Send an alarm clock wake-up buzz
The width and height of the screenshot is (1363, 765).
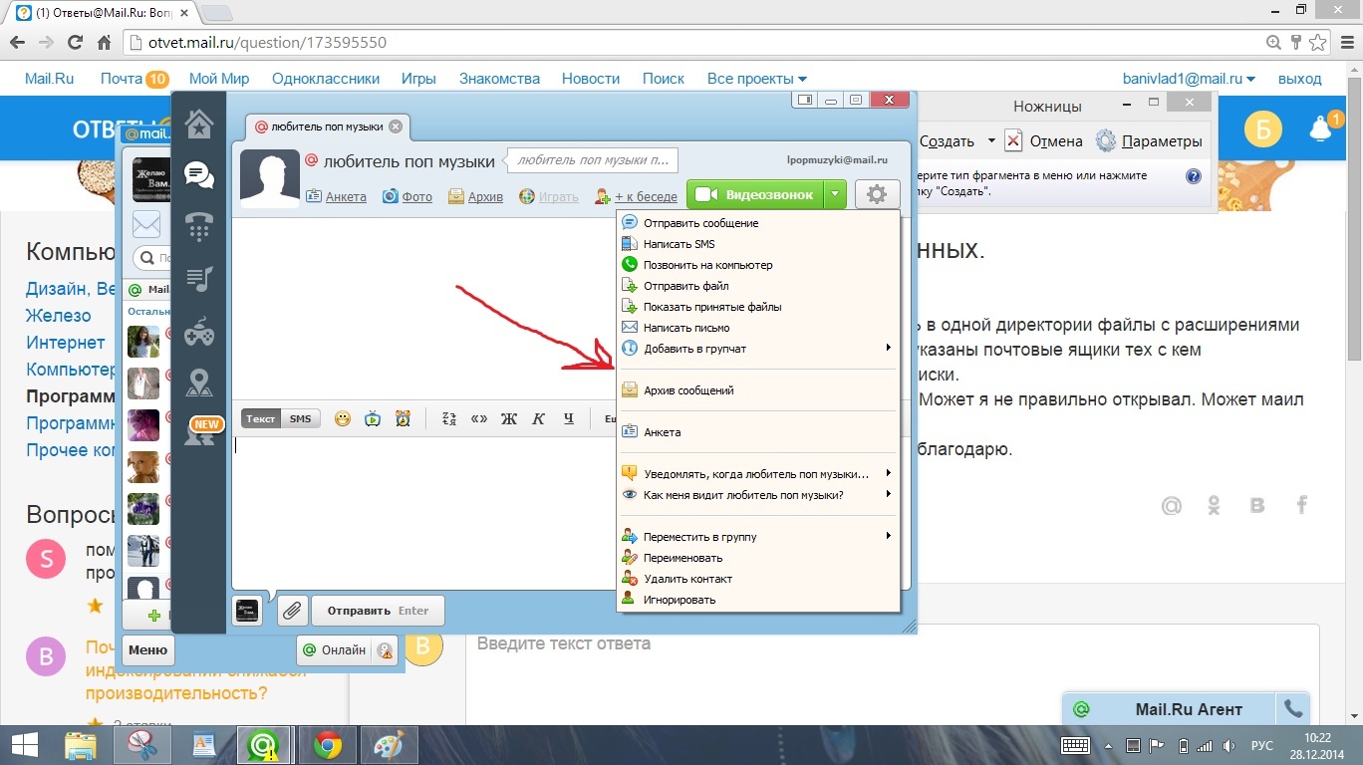click(403, 419)
